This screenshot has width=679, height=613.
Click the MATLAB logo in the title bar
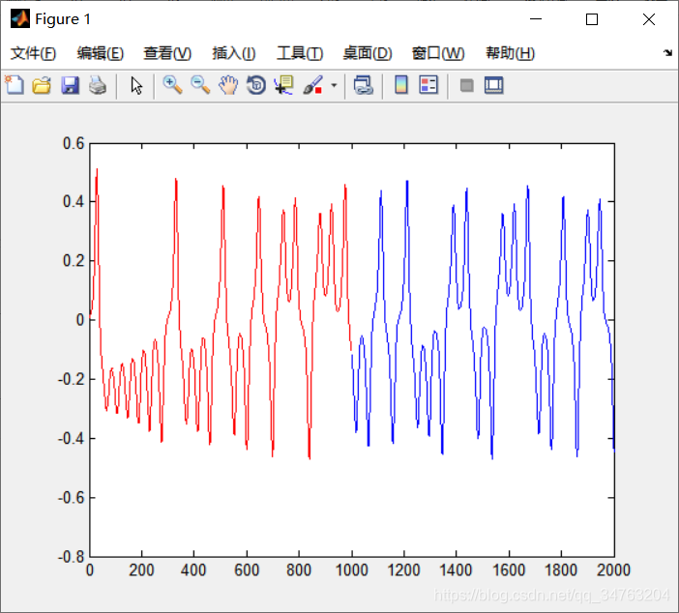pos(20,19)
